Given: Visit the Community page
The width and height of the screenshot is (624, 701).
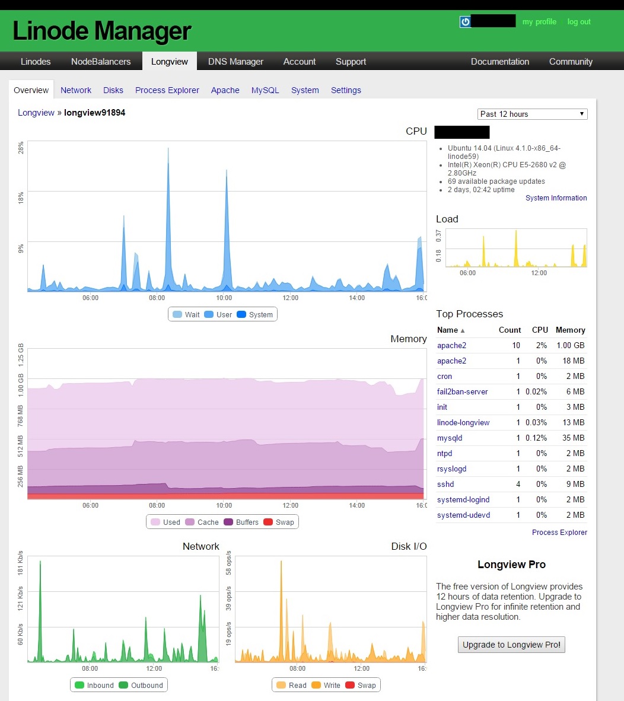Looking at the screenshot, I should (x=571, y=61).
